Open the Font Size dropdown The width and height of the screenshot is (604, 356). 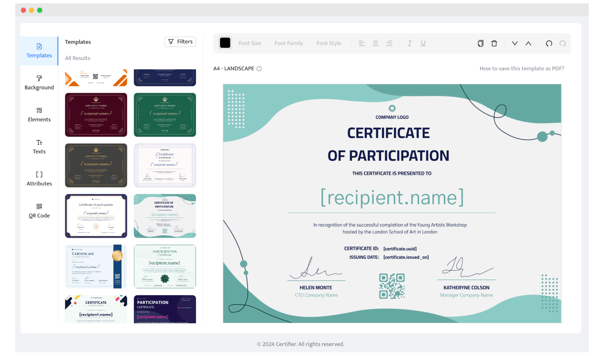250,43
